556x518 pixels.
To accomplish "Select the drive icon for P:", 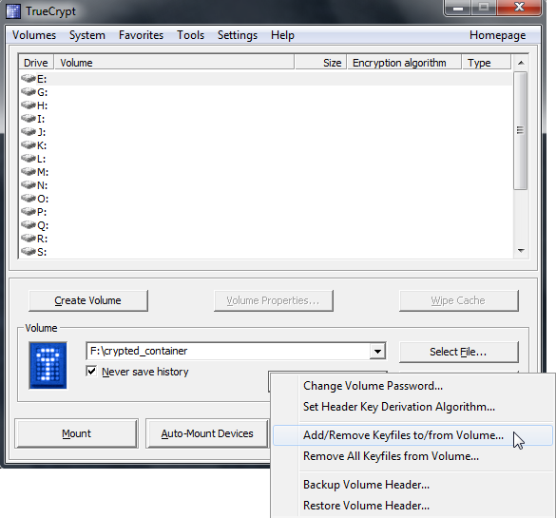I will point(29,211).
